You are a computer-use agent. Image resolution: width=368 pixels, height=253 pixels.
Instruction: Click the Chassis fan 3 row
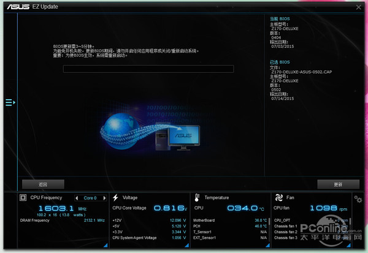point(311,238)
